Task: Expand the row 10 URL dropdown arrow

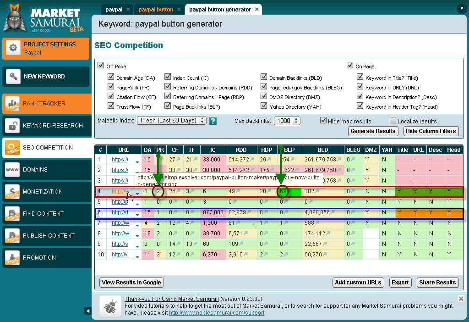Action: [137, 256]
